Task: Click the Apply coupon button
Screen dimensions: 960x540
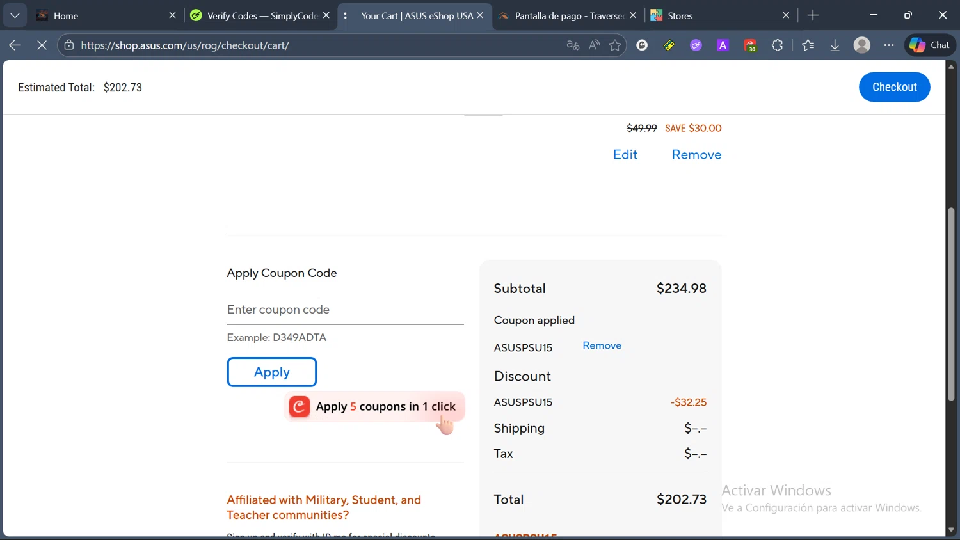Action: (272, 372)
